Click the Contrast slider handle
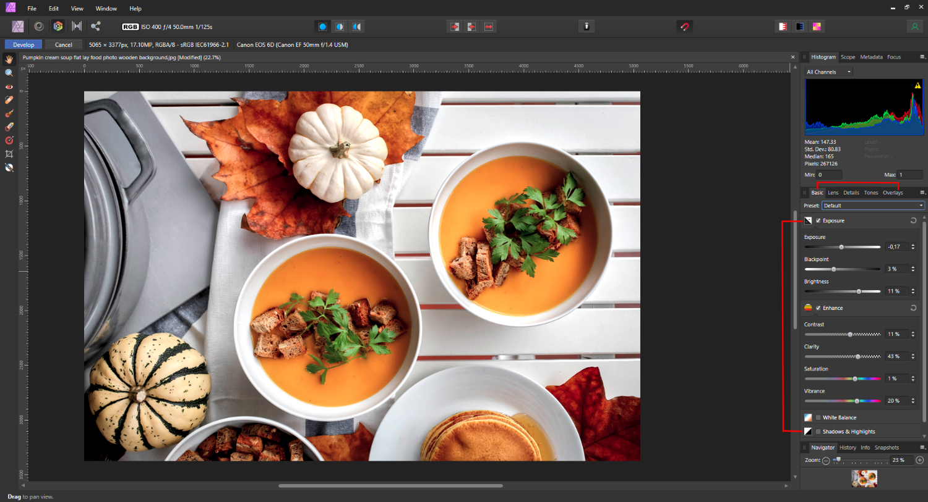The image size is (928, 502). [x=850, y=334]
